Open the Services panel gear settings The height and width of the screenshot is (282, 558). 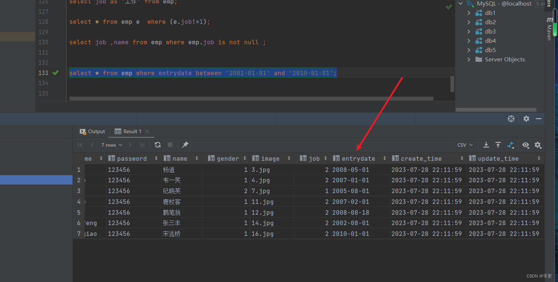(x=526, y=119)
